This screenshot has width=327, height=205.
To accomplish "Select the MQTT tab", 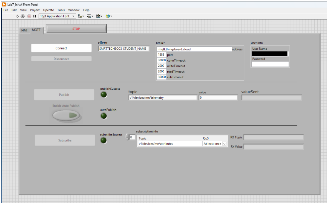I will click(36, 30).
